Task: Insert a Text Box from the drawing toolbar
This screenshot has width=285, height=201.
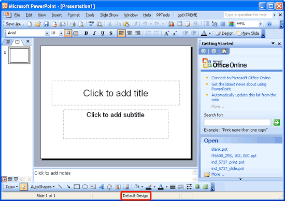Action: click(x=93, y=186)
